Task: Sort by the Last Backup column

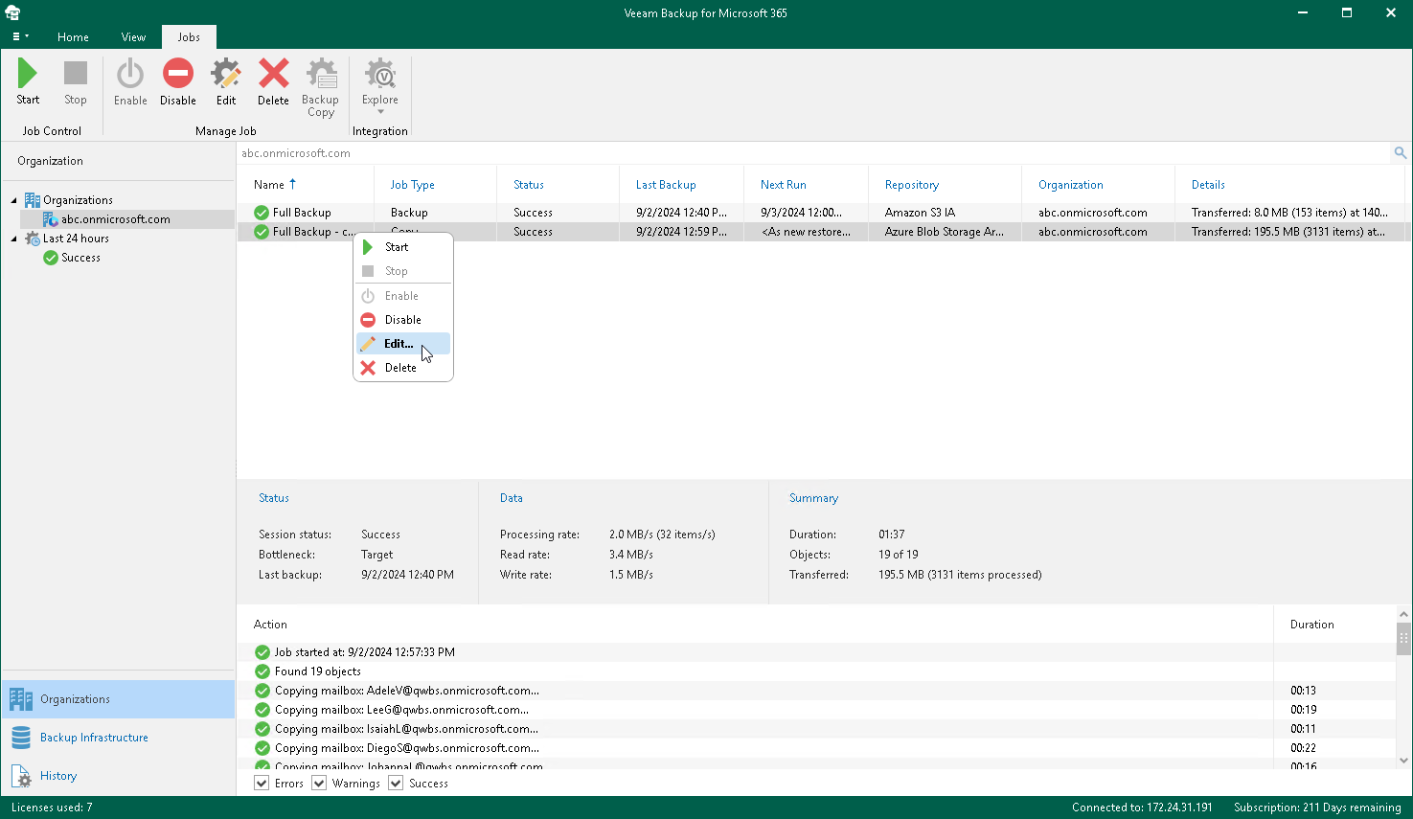Action: pyautogui.click(x=682, y=185)
